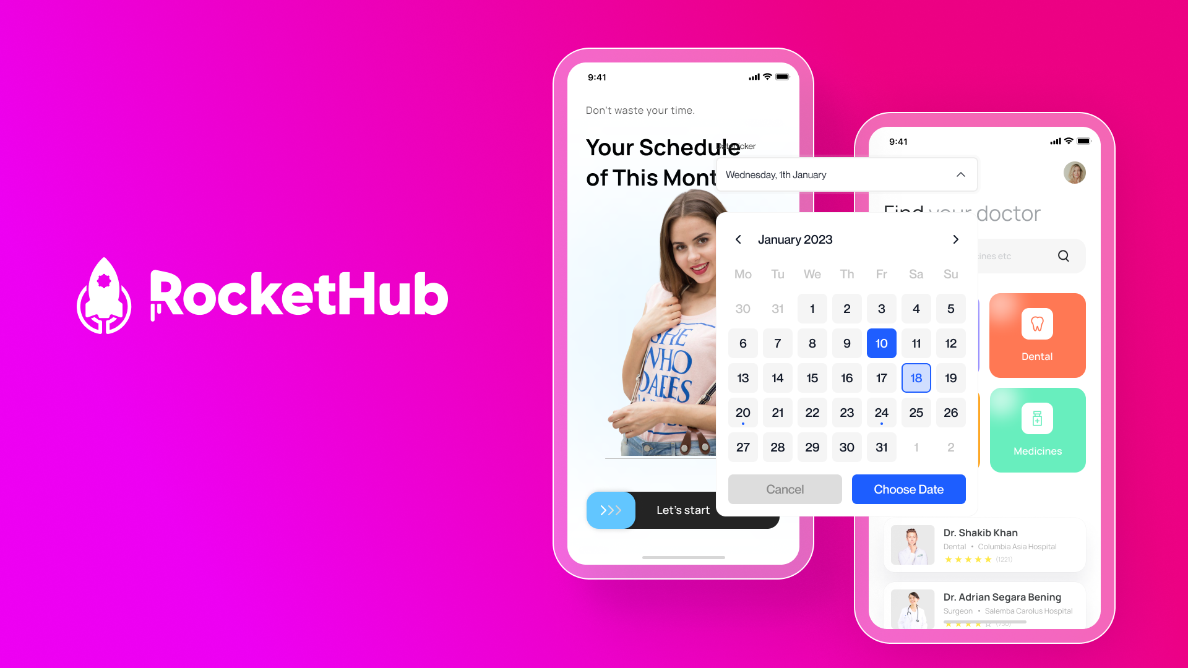
Task: Click the search magnifier icon
Action: [1063, 255]
